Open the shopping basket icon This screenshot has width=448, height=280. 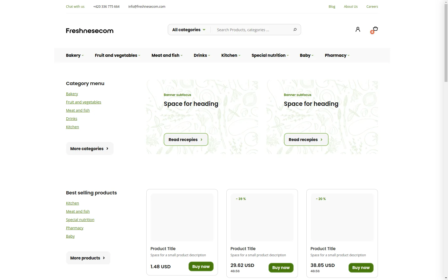[375, 29]
